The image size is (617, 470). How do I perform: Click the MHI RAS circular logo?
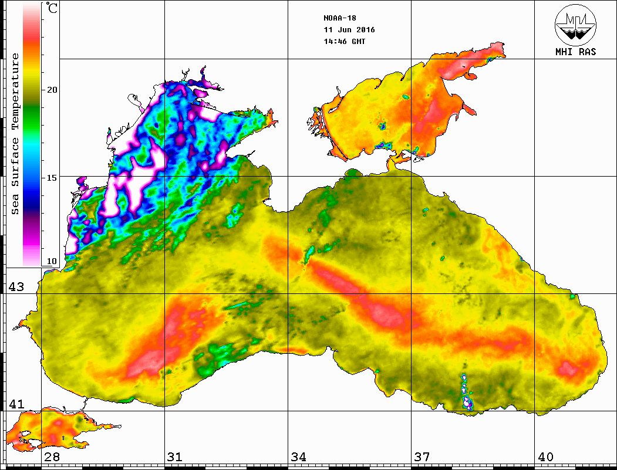click(x=576, y=25)
